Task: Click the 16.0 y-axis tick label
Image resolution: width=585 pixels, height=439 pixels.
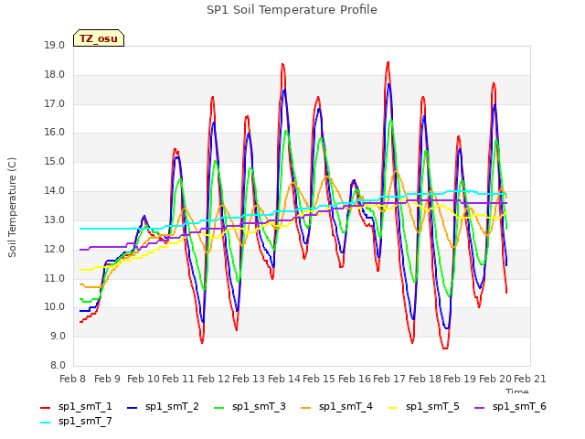Action: 55,132
